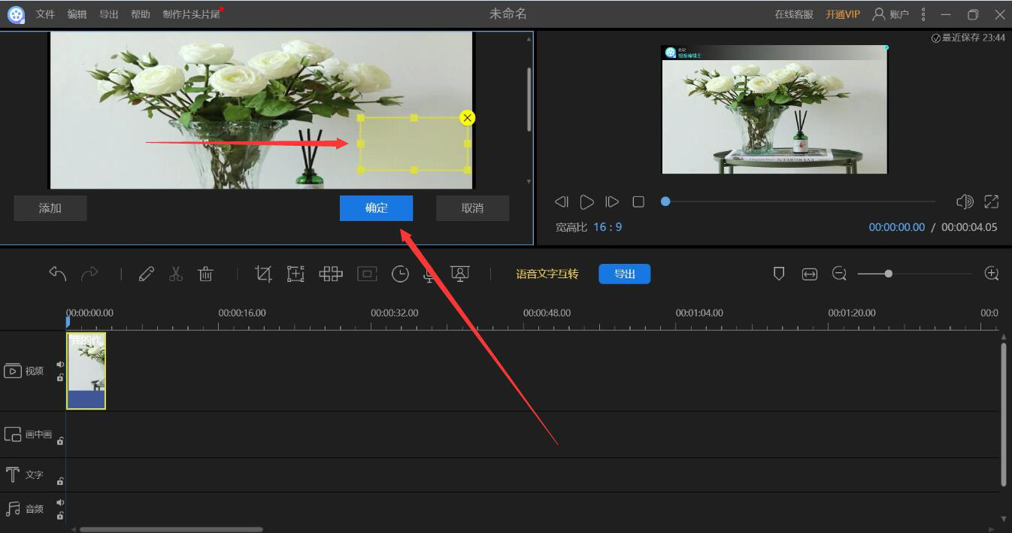The width and height of the screenshot is (1012, 533).
Task: Open the three-dot more options menu
Action: [x=923, y=14]
